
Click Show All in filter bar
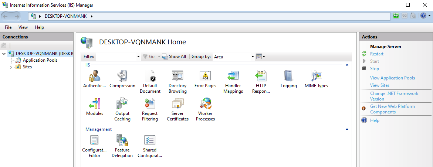click(x=174, y=57)
